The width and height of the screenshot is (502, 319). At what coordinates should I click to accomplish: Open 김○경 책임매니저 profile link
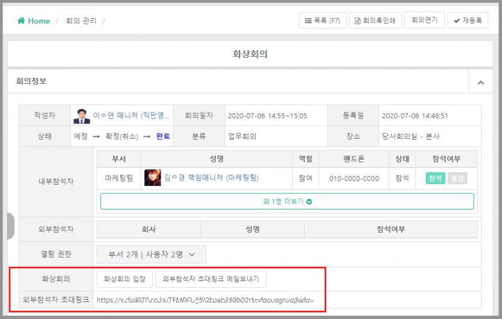[211, 178]
